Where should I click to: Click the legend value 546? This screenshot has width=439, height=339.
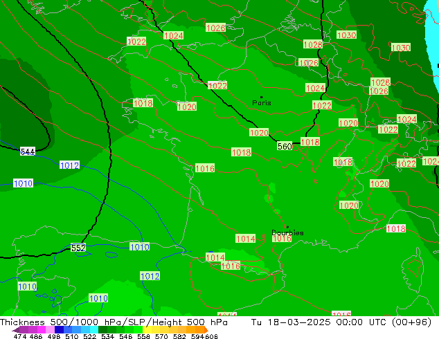(126, 336)
